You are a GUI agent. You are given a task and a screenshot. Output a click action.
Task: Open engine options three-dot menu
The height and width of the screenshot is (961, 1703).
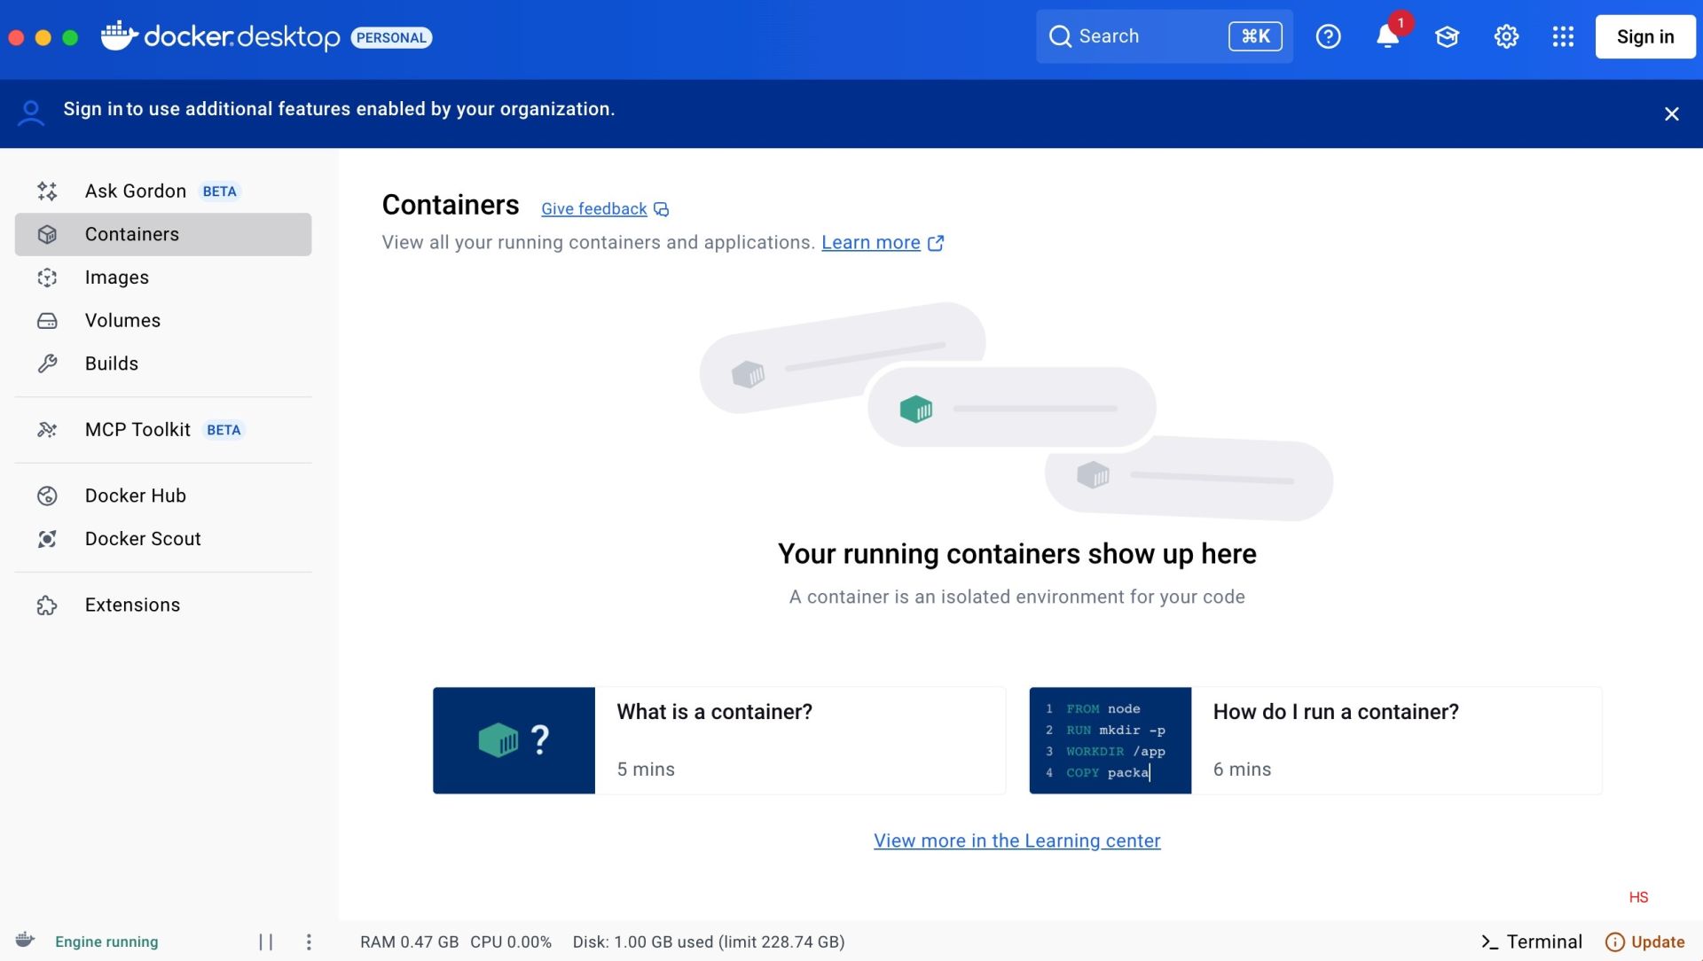pyautogui.click(x=309, y=941)
